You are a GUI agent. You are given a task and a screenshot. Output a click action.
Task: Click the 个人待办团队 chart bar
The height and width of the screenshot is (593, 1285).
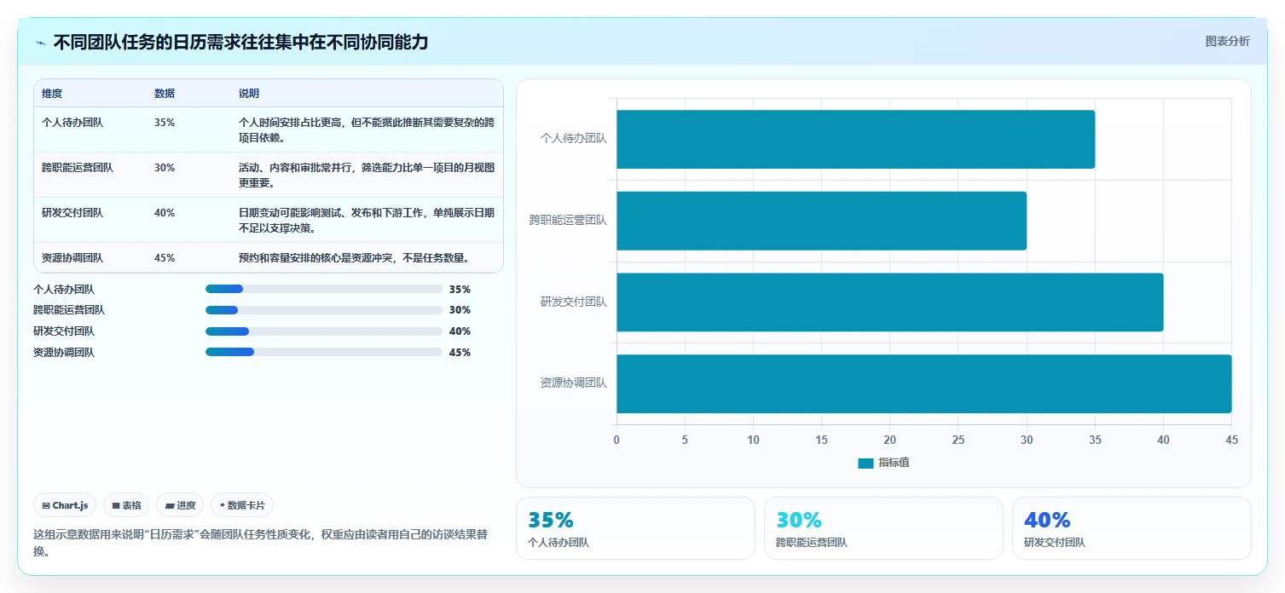(855, 139)
